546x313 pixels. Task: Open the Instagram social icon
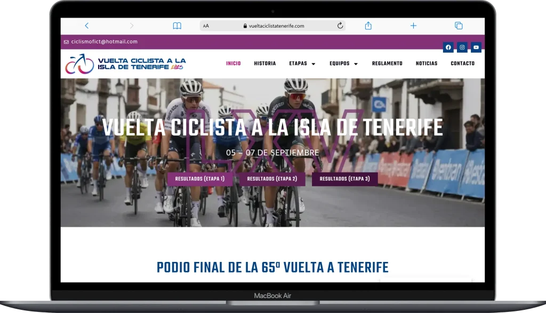(x=462, y=47)
